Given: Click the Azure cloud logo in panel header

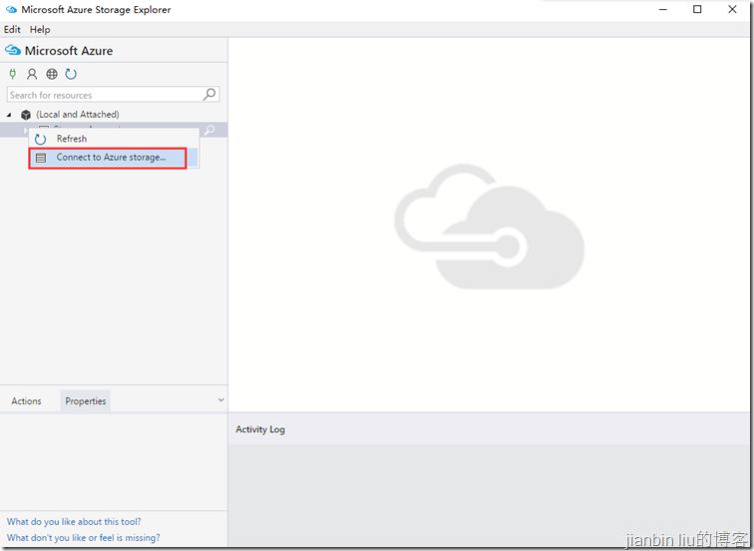Looking at the screenshot, I should click(x=13, y=50).
